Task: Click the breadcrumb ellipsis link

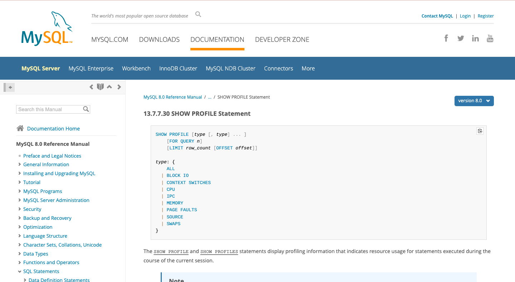Action: click(x=210, y=97)
